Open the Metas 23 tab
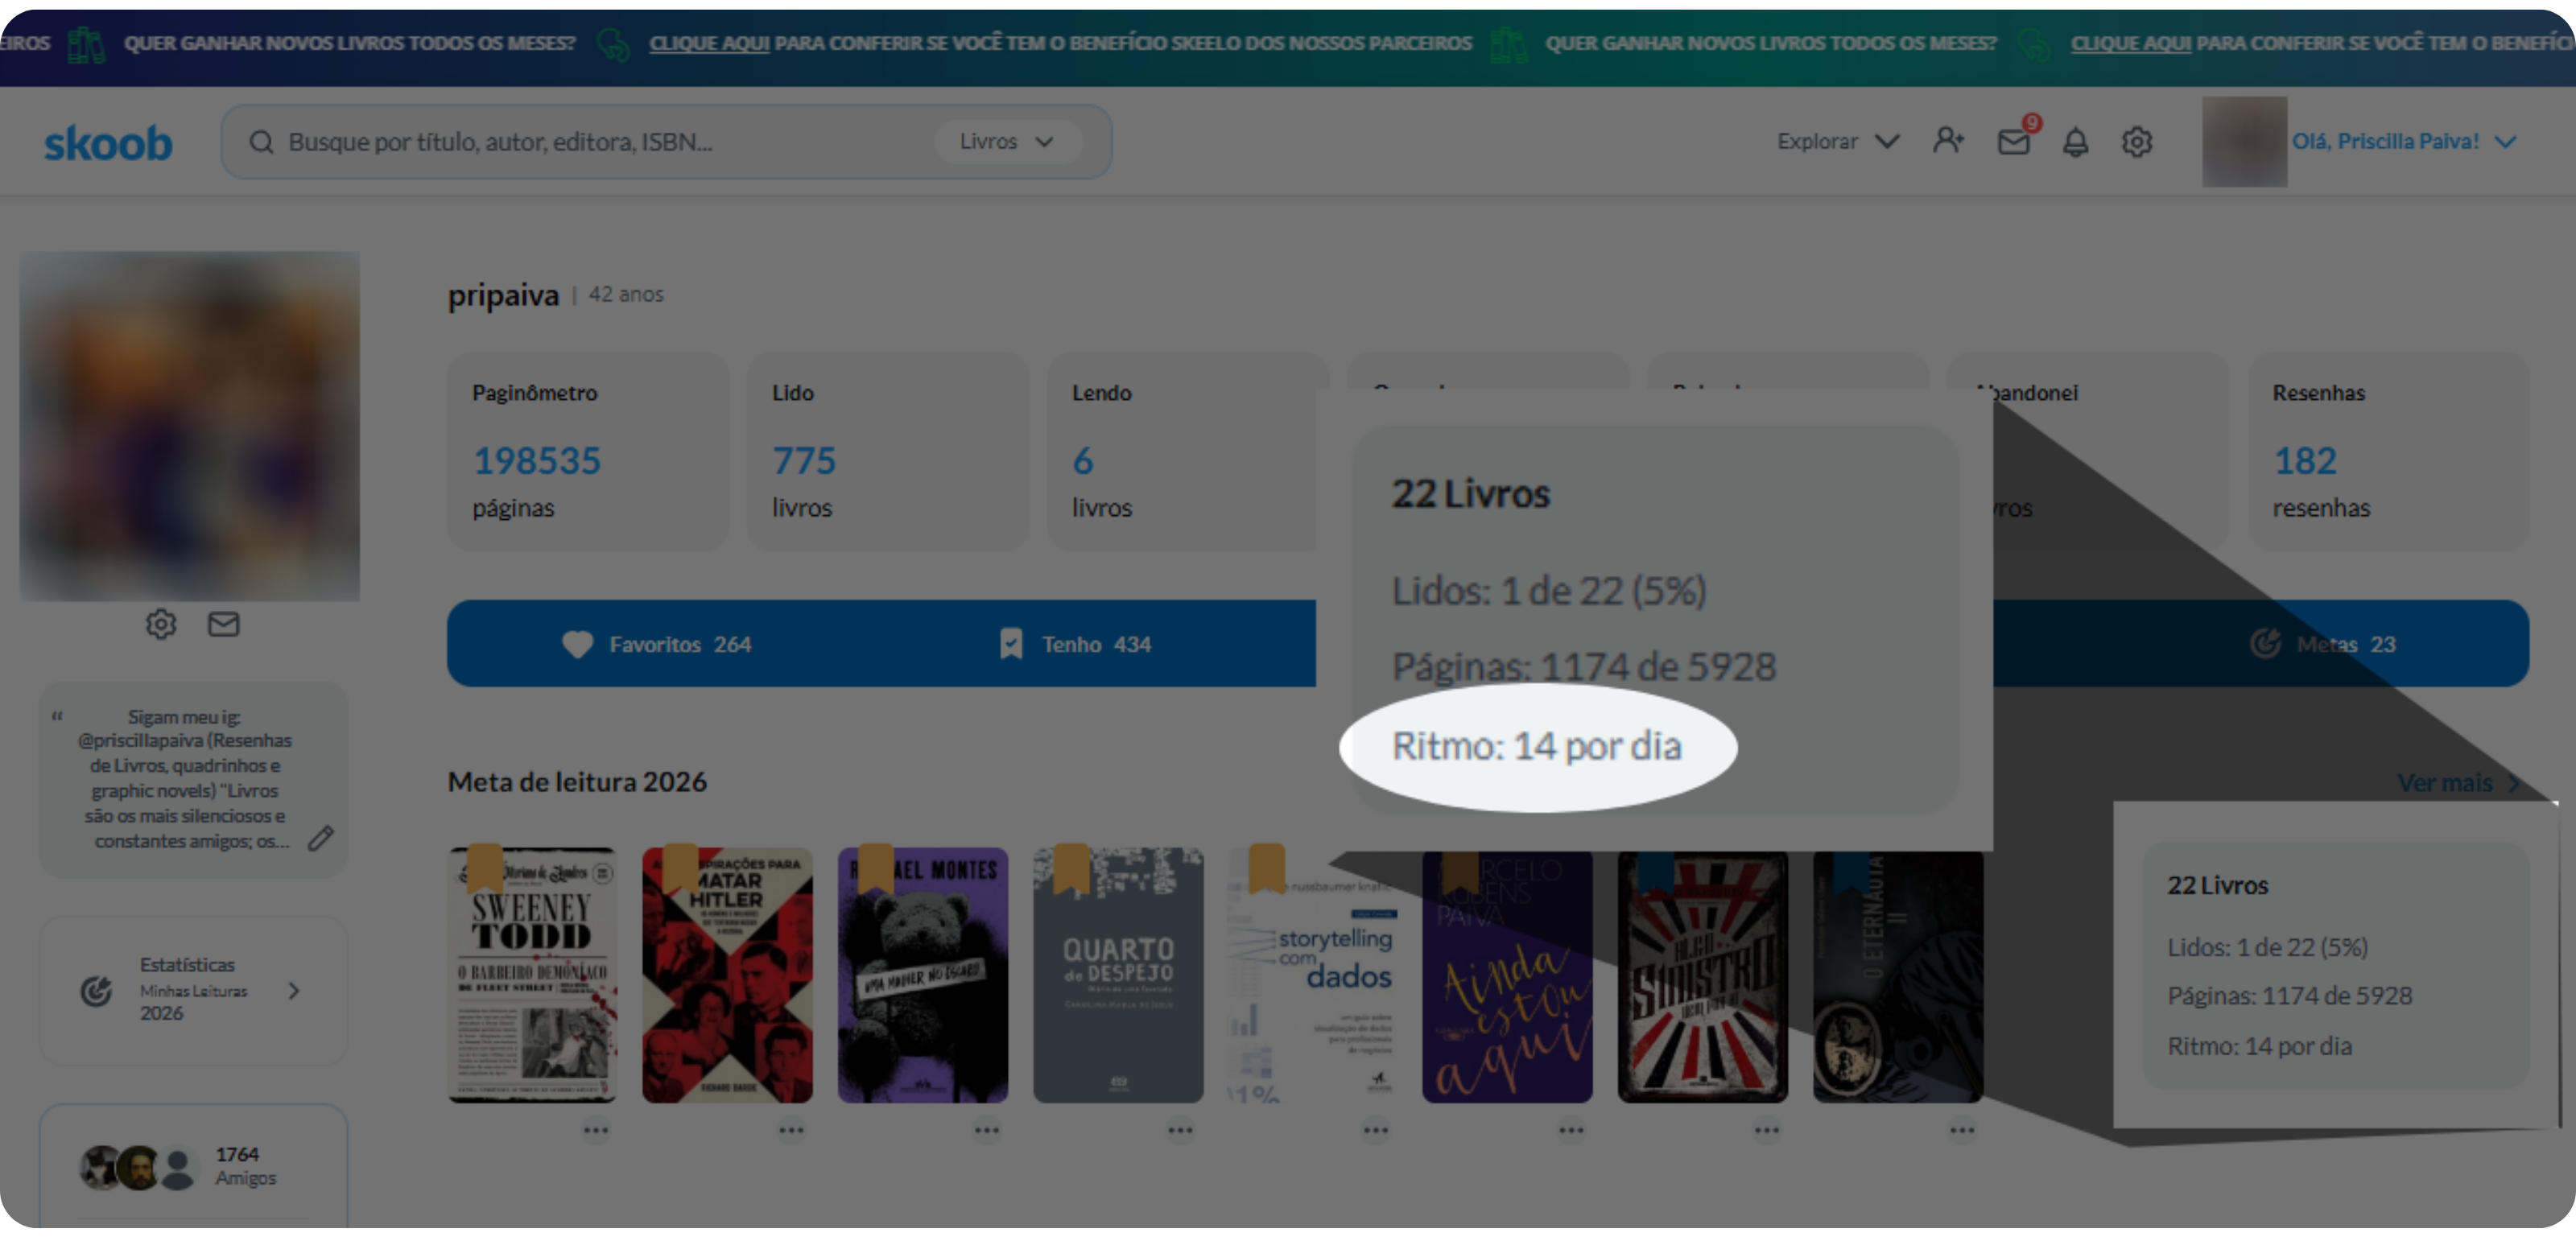This screenshot has width=2576, height=1241. [x=2322, y=645]
